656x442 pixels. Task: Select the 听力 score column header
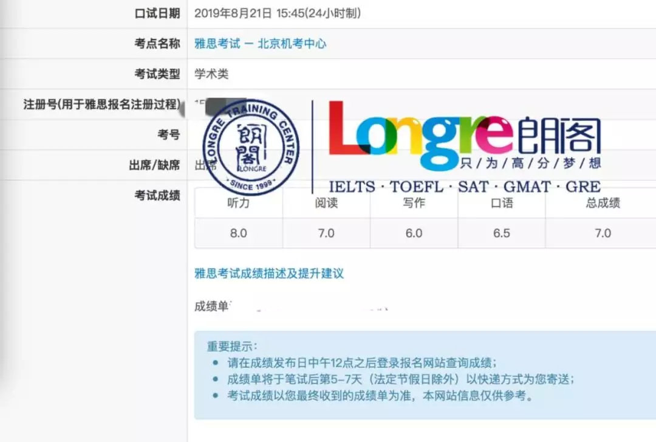(x=238, y=204)
